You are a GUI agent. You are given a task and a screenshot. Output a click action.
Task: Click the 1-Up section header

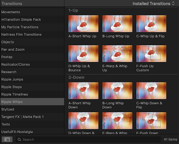(73, 11)
